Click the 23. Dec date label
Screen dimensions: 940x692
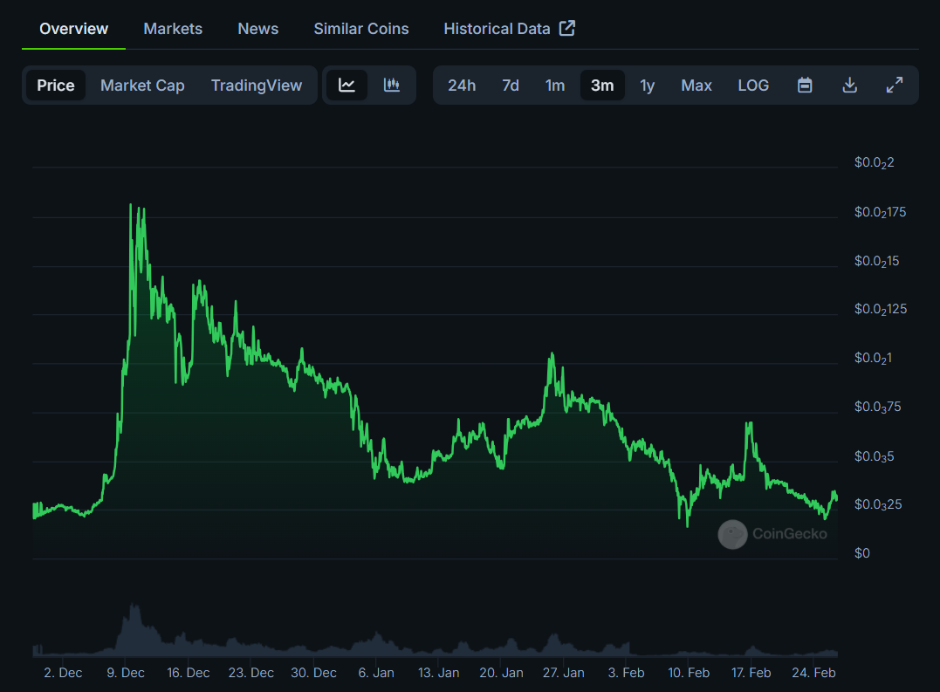[250, 673]
